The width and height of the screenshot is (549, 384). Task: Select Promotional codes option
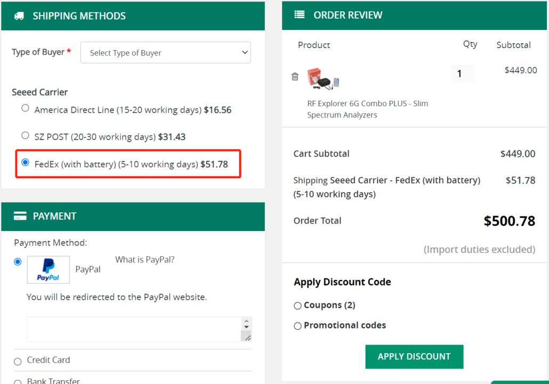297,326
